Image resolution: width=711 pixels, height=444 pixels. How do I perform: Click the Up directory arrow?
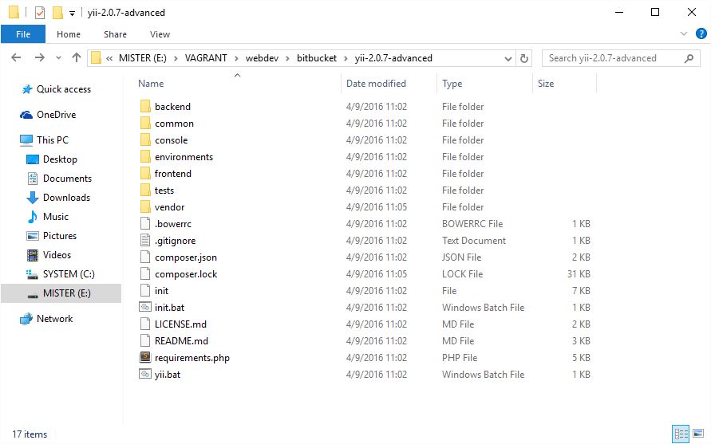(77, 58)
